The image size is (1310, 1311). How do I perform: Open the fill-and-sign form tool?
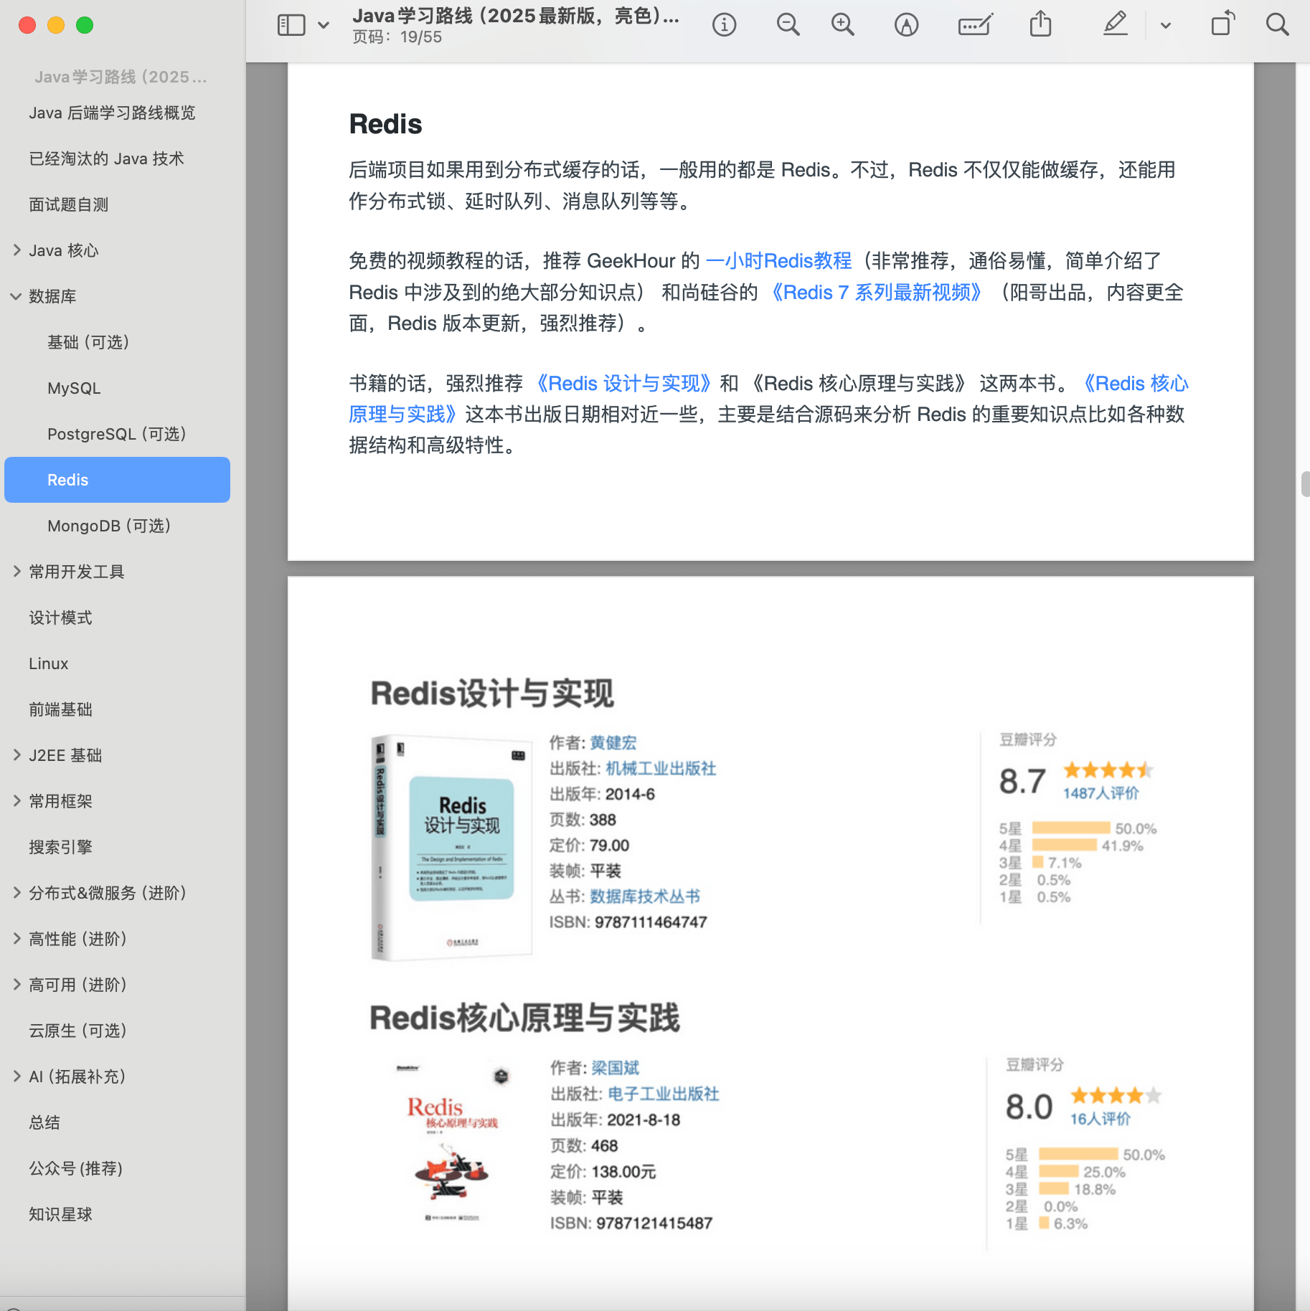pos(974,24)
